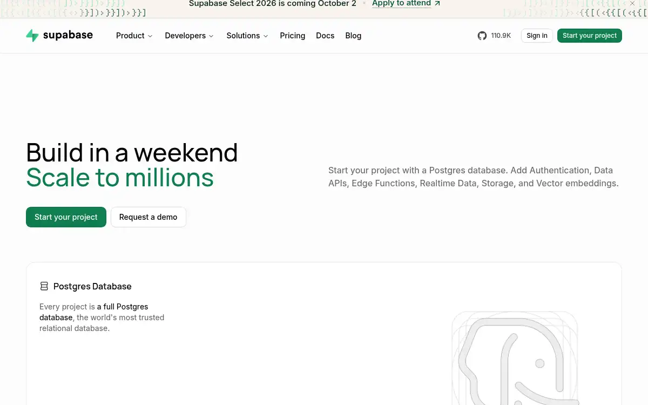Dismiss the announcement banner with X
The height and width of the screenshot is (405, 648).
click(632, 3)
